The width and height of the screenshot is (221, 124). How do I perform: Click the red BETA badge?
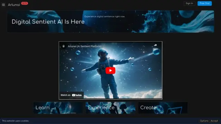25,3
